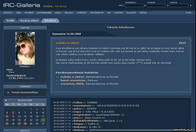
Task: Click the orange arrow beside Nimimerkki search field
Action: [x=145, y=6]
